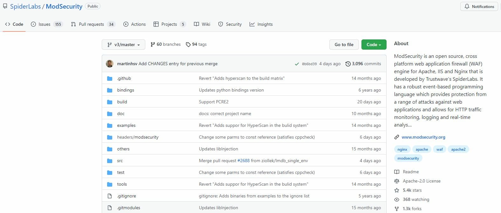Image resolution: width=501 pixels, height=213 pixels.
Task: Open the ModSecurity repository link
Action: 64,6
